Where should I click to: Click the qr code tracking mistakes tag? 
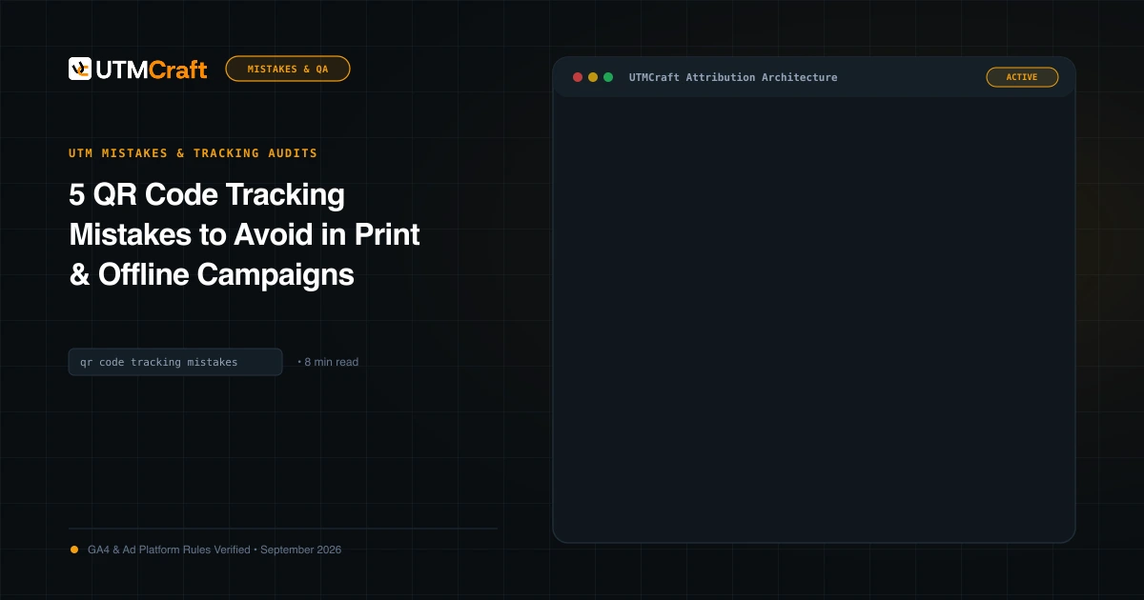click(x=175, y=362)
